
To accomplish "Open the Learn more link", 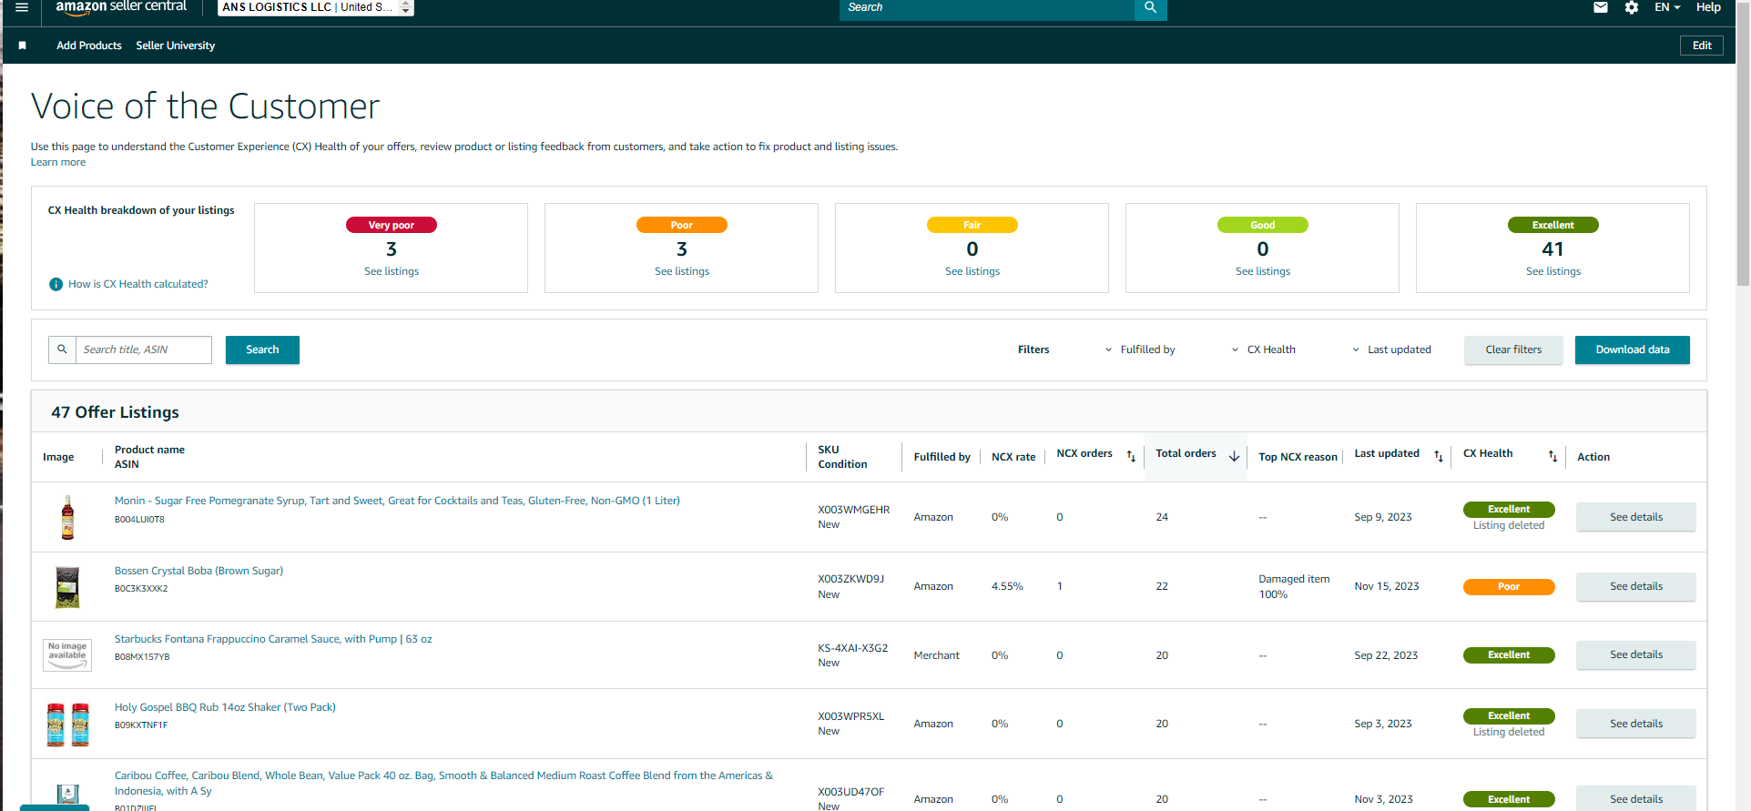I will point(58,162).
